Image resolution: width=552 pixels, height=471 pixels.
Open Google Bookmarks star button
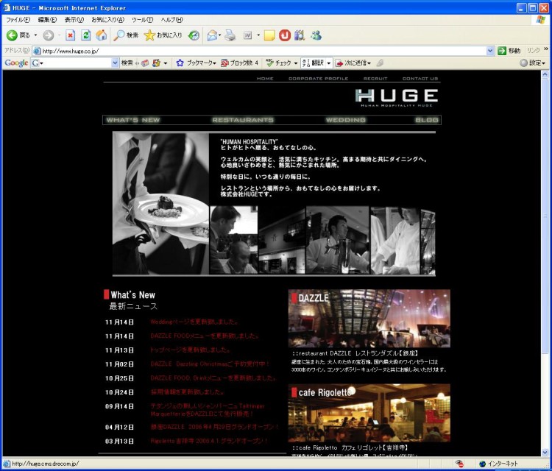(196, 63)
